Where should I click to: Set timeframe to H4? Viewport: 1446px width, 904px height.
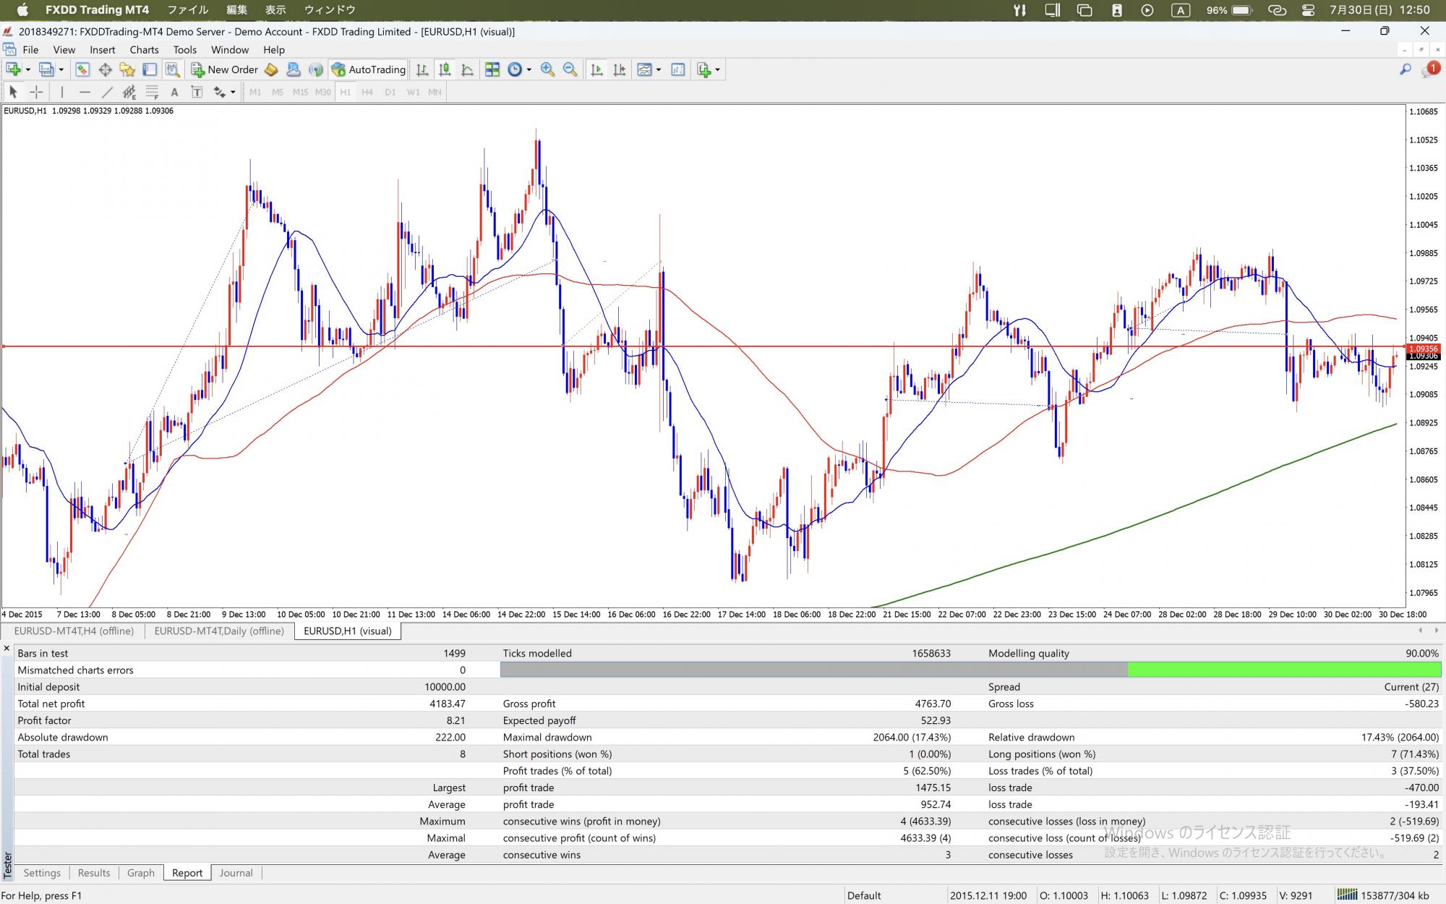click(367, 92)
